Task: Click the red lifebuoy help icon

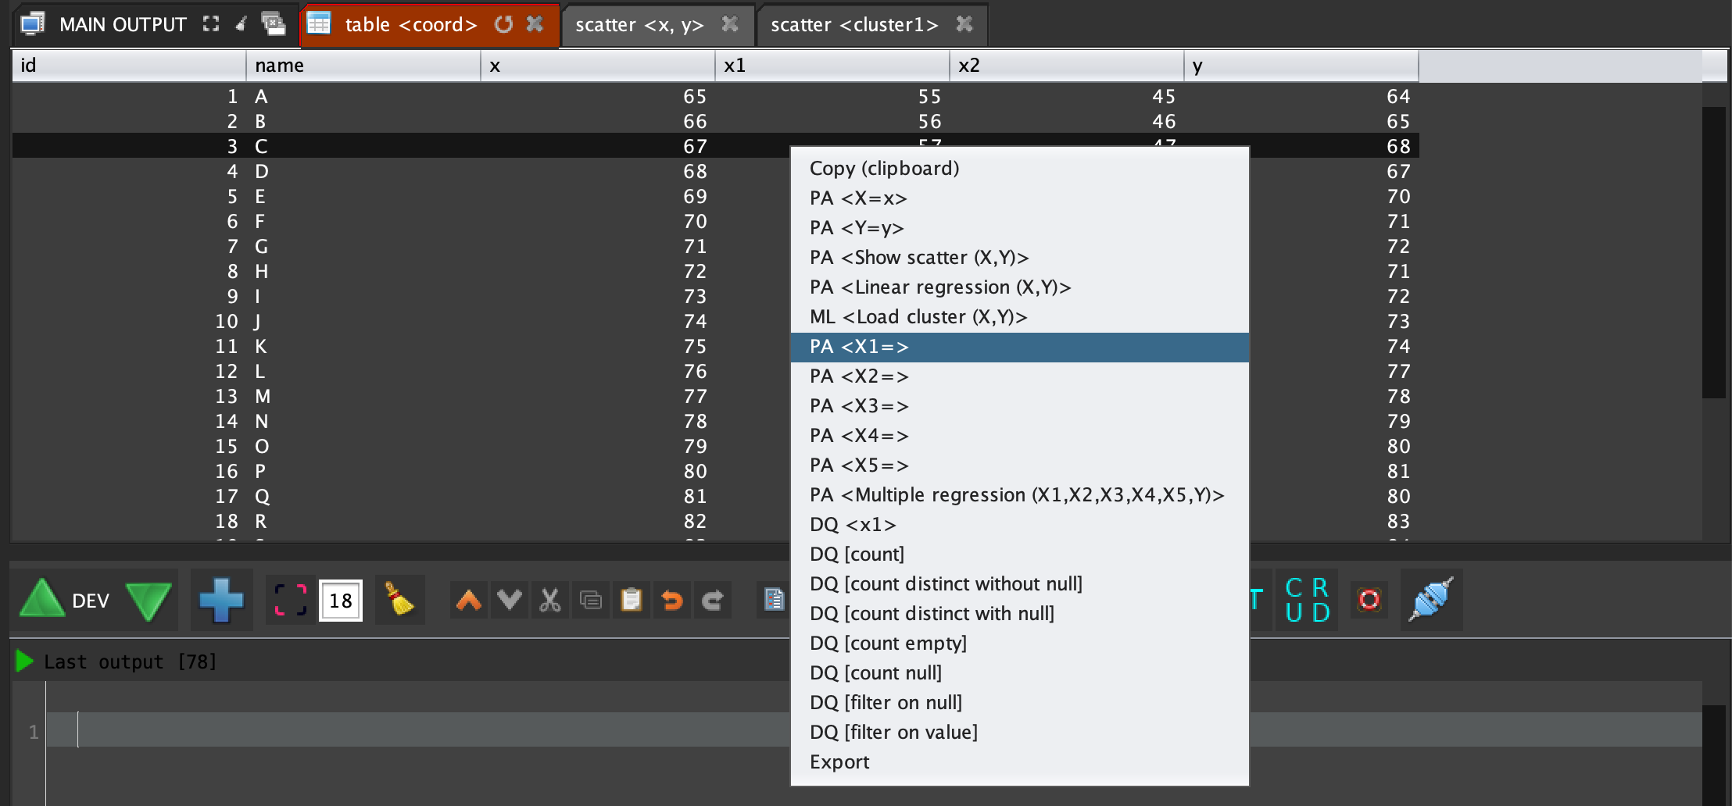Action: 1369,600
